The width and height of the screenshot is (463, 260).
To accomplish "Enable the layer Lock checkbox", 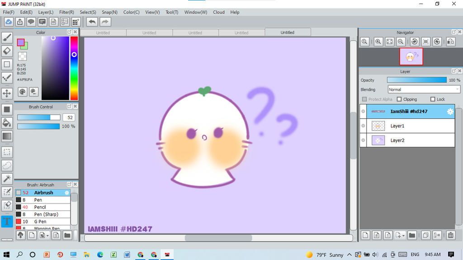I will pos(433,99).
